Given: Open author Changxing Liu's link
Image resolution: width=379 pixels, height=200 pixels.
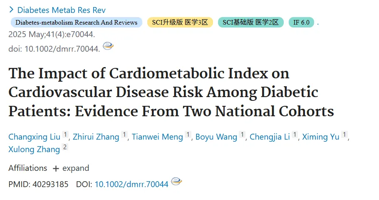Looking at the screenshot, I should coord(35,137).
